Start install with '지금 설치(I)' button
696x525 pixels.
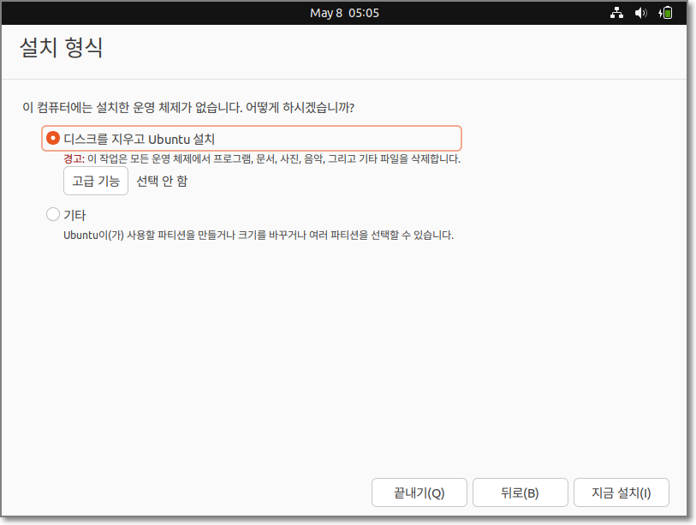pos(622,492)
